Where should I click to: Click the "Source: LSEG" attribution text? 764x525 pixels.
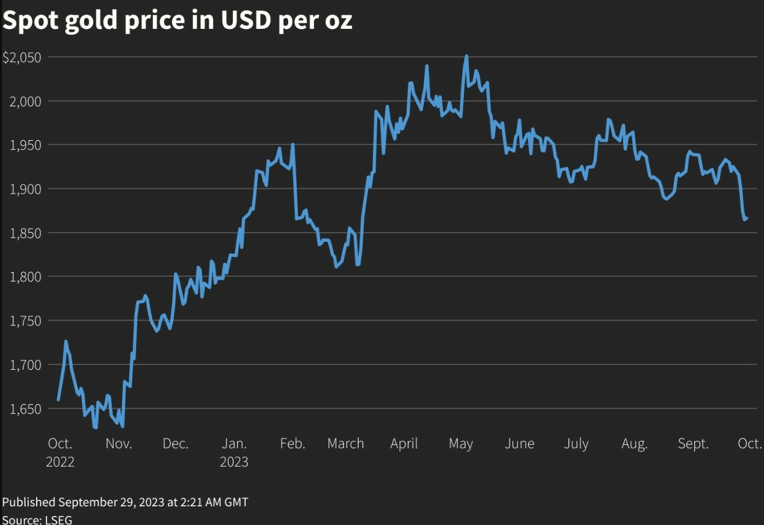point(37,520)
